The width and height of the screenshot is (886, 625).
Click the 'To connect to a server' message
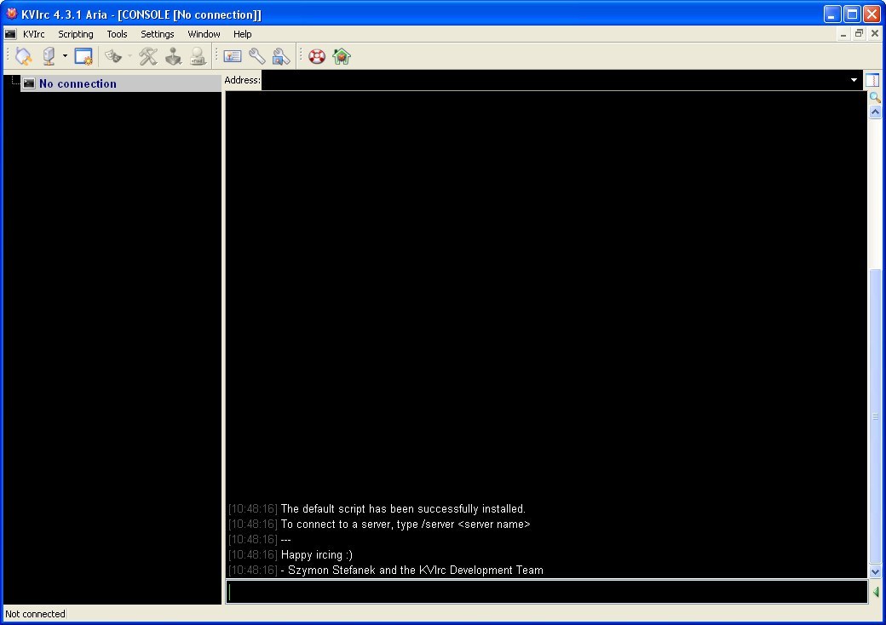pos(406,525)
